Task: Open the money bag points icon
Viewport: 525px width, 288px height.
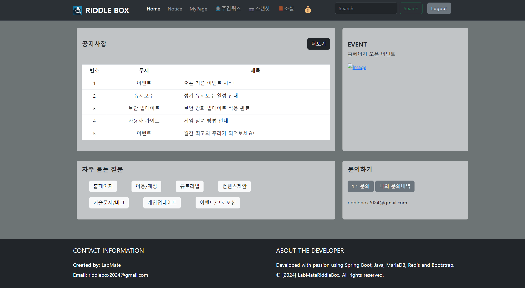Action: pos(308,10)
